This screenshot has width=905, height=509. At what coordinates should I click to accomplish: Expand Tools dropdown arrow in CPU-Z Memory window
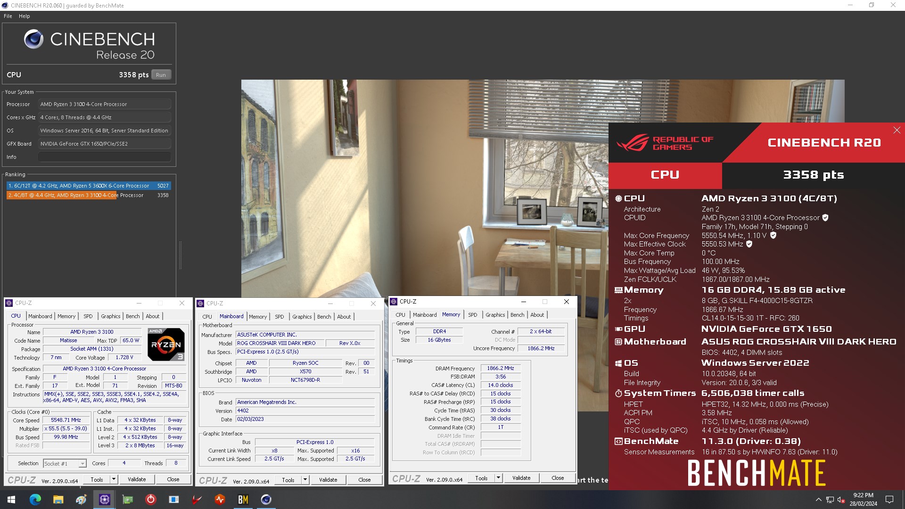pos(498,478)
